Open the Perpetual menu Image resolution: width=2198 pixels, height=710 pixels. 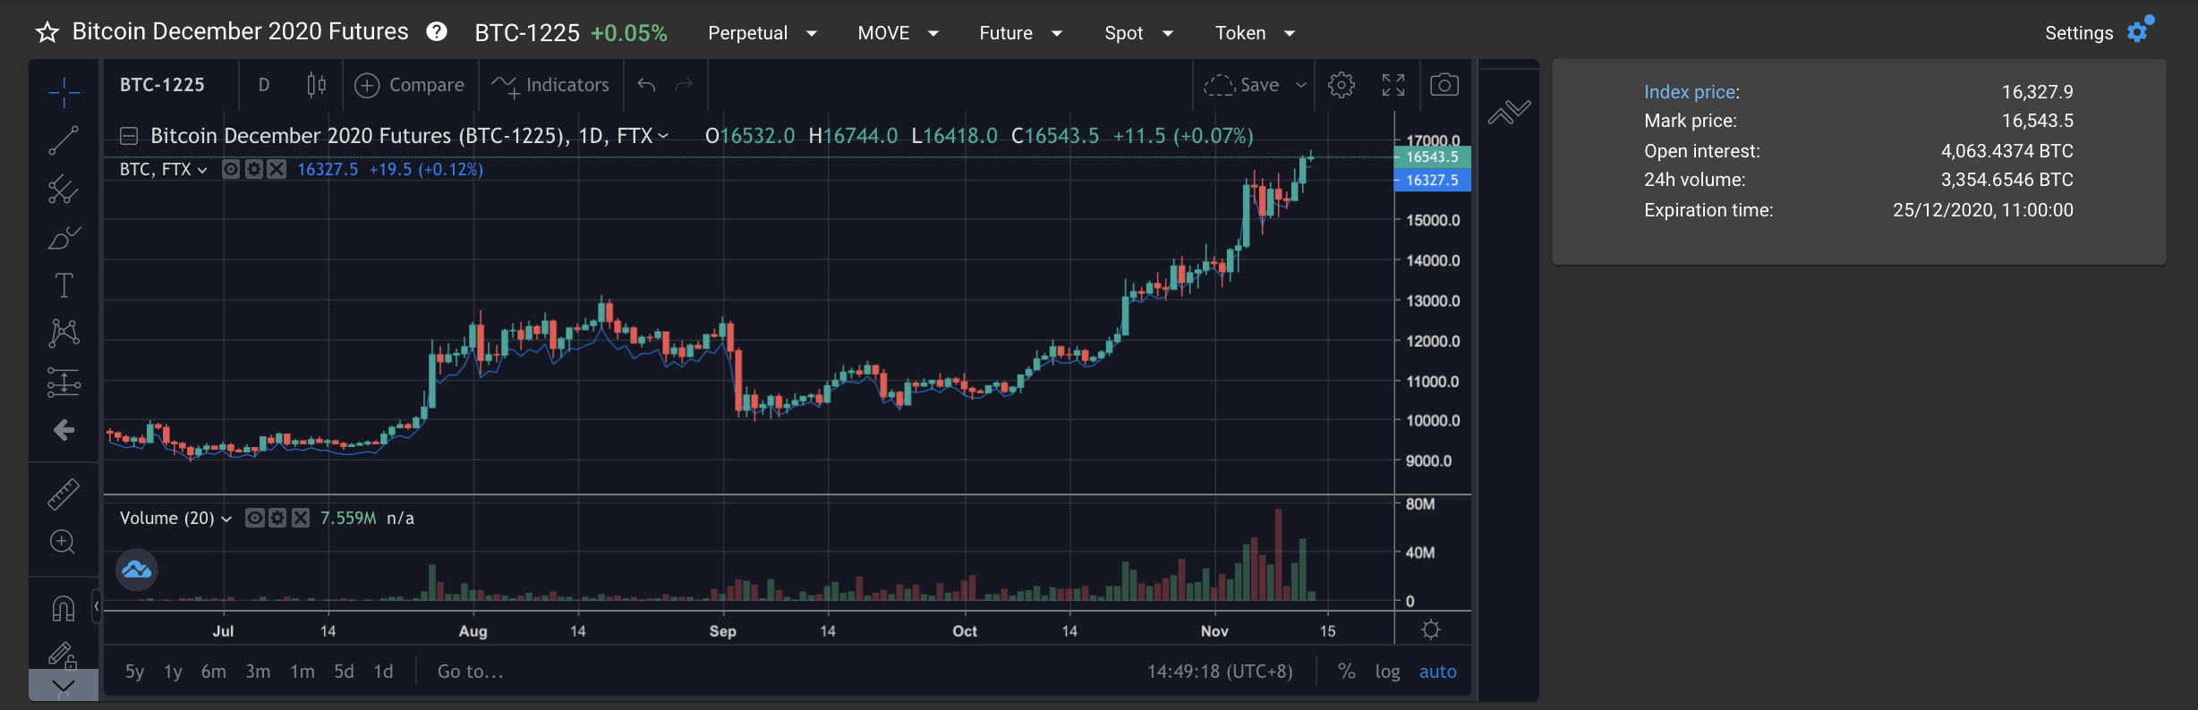click(x=762, y=33)
